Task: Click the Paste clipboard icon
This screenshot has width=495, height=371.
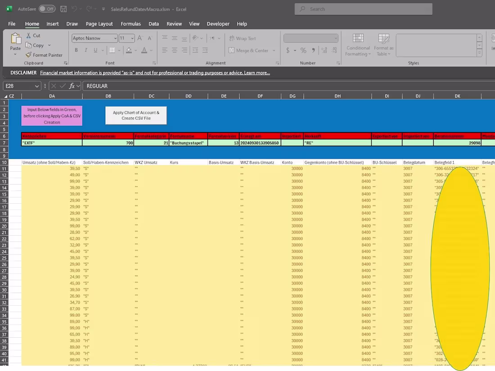Action: tap(15, 39)
